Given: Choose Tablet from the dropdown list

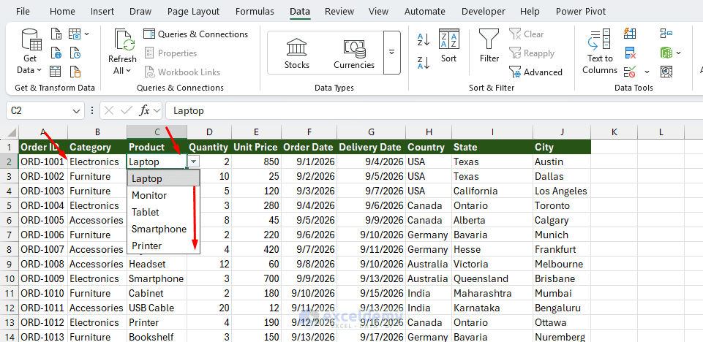Looking at the screenshot, I should (164, 212).
